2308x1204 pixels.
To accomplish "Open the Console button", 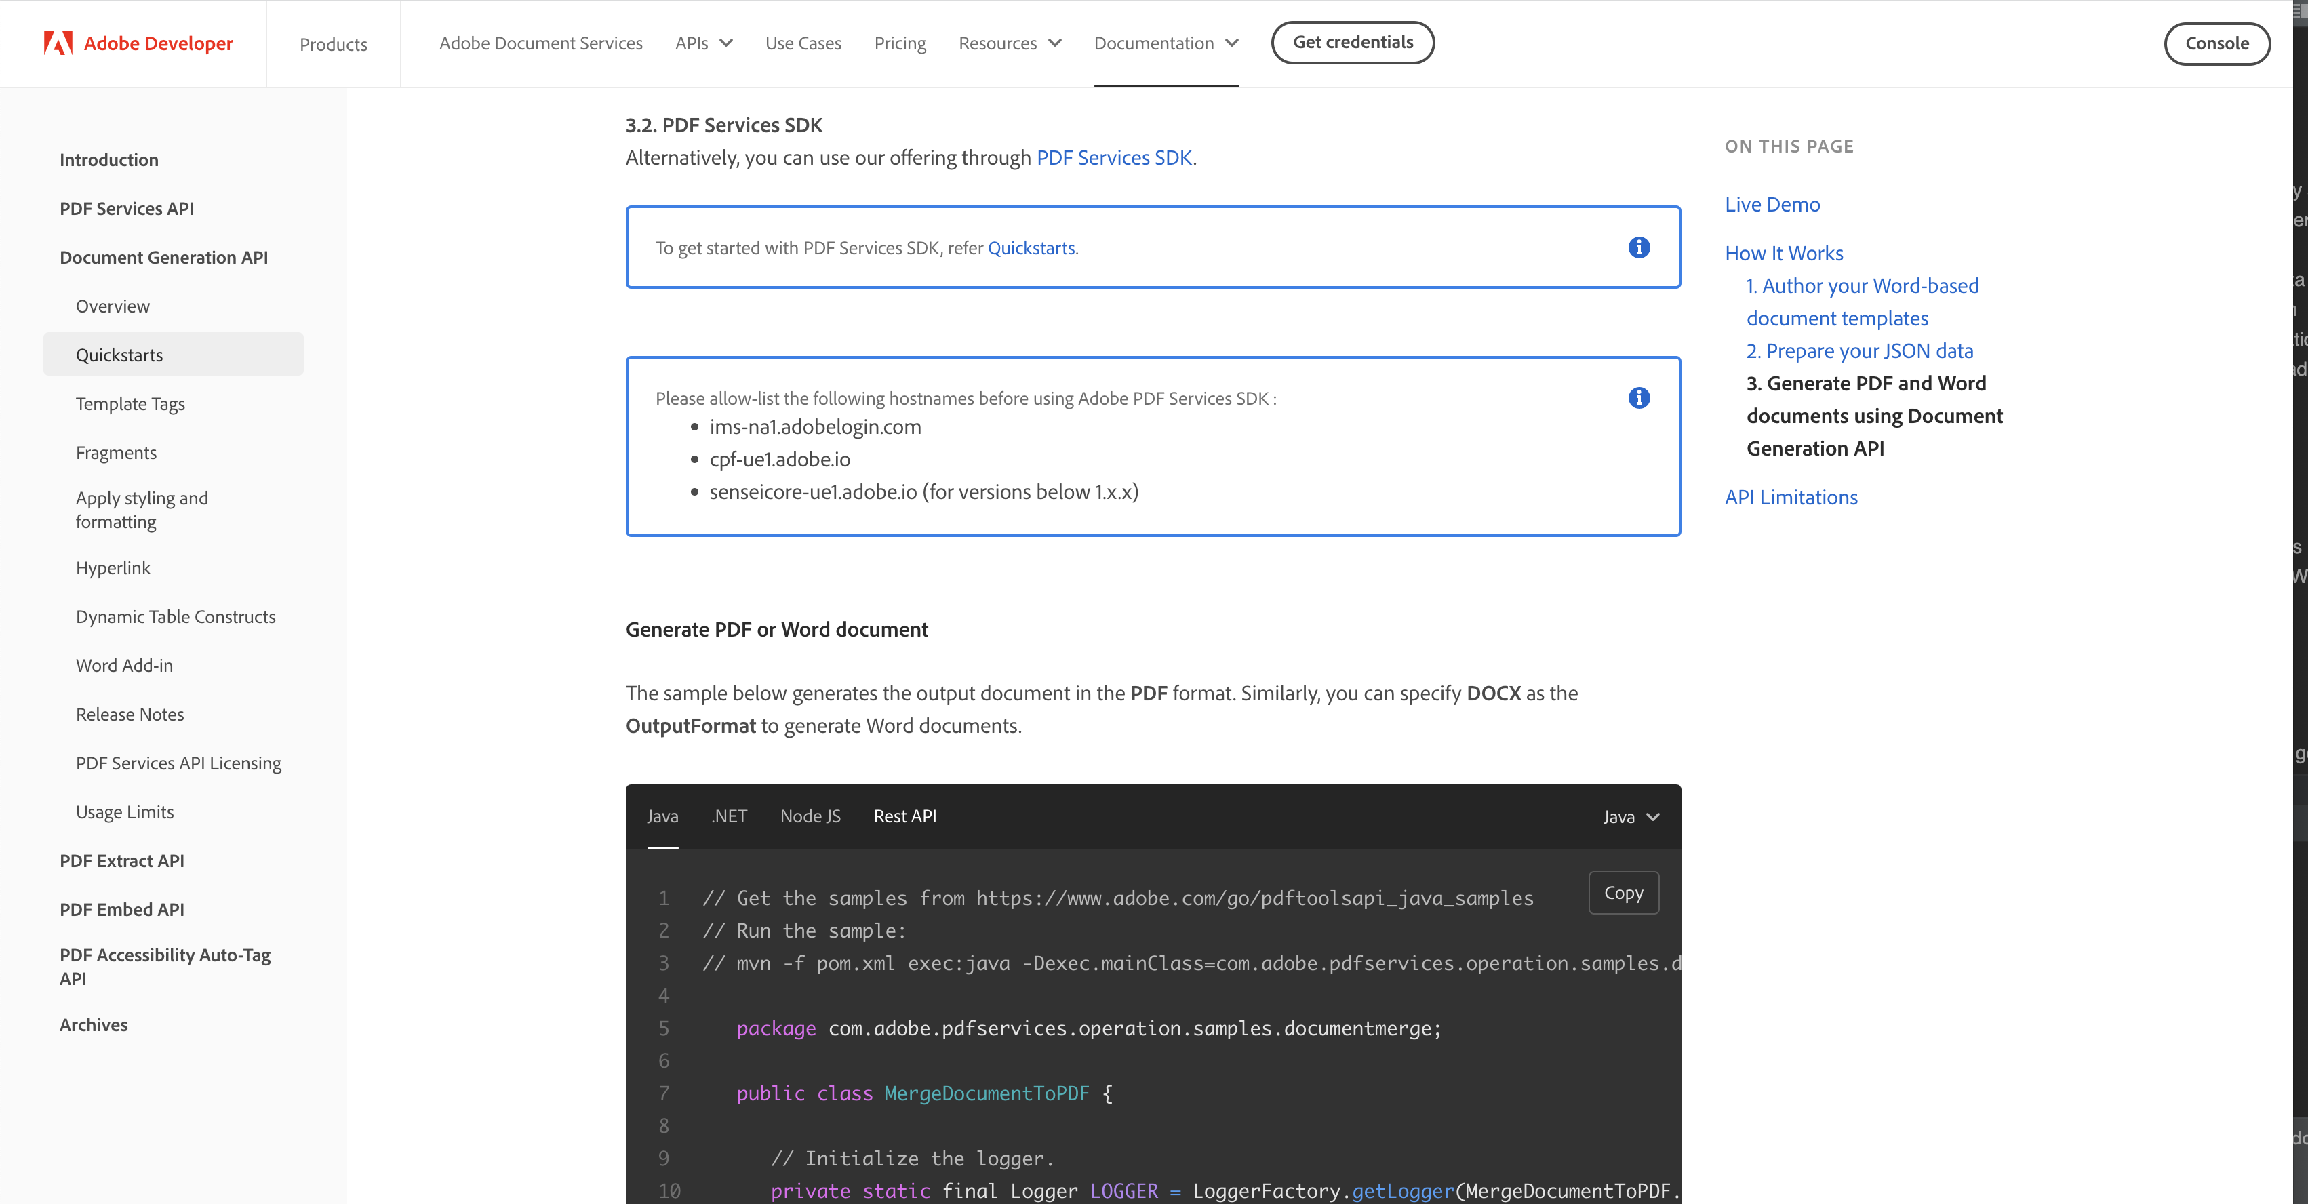I will 2216,43.
